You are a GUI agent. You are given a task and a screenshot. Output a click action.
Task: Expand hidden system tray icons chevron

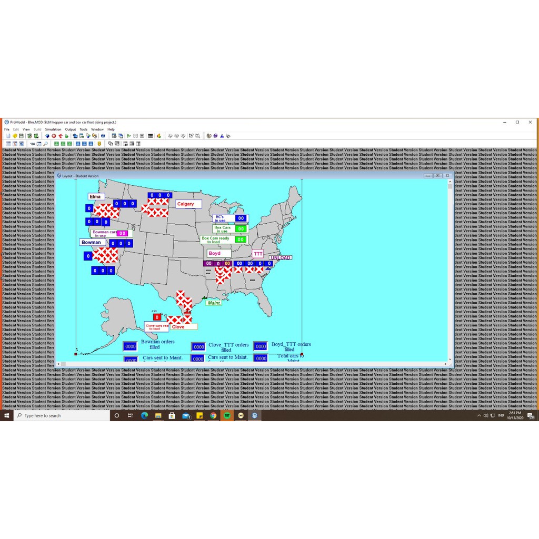click(479, 416)
